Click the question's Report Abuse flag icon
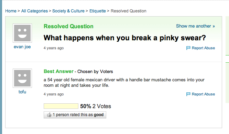This screenshot has height=134, width=229. pos(188,48)
